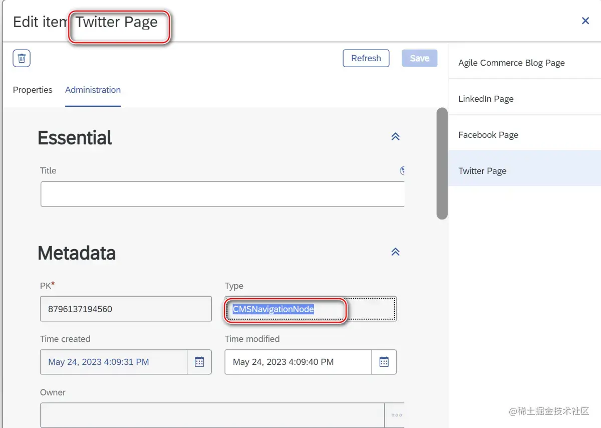Select Twitter Page in list

524,171
